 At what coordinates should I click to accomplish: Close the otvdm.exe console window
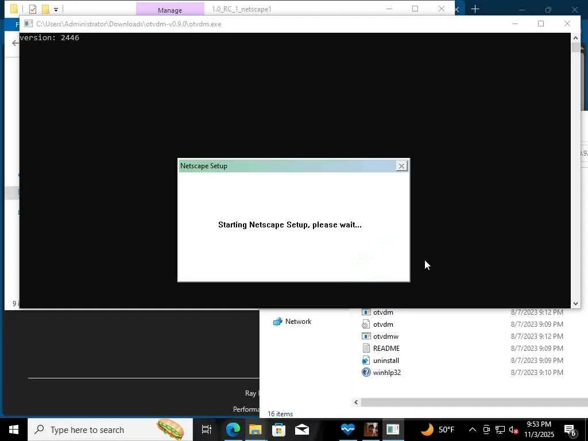[567, 24]
